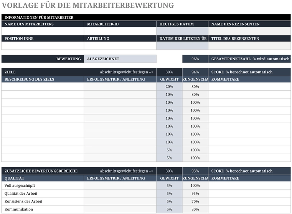292x214 pixels.
Task: Click the 5% weight for 'Konsistenz der Arbeit'
Action: pos(169,201)
